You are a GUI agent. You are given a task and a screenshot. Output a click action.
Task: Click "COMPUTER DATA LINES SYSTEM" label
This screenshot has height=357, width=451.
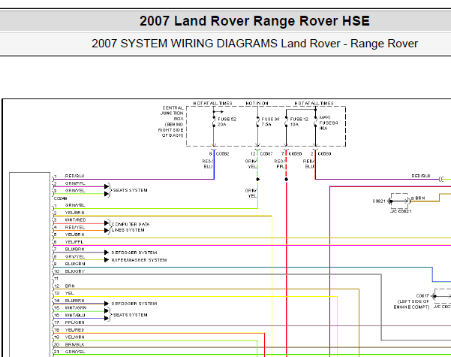point(131,227)
